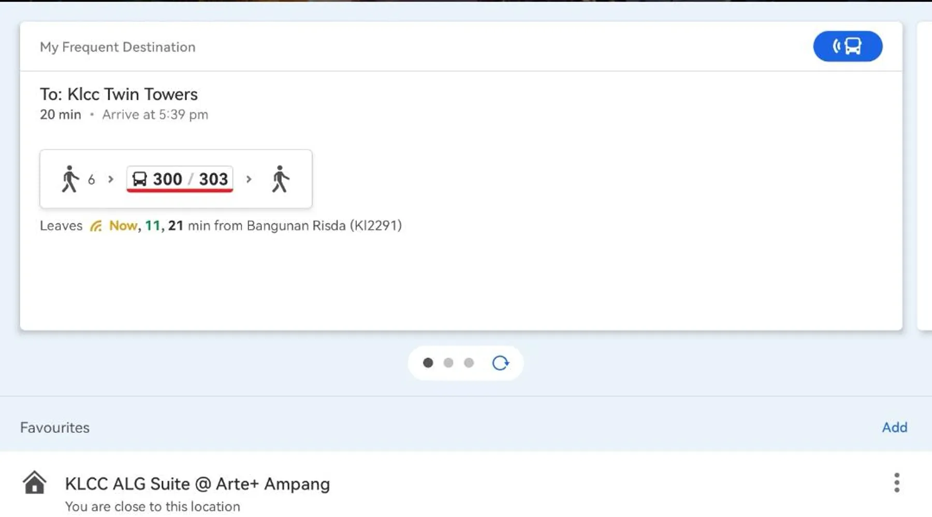
Task: Tap the live bus tracking button
Action: pyautogui.click(x=848, y=46)
